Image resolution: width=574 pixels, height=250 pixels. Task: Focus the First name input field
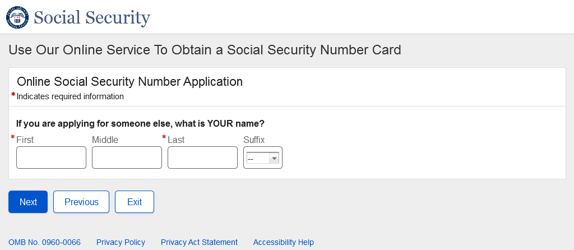click(x=51, y=158)
